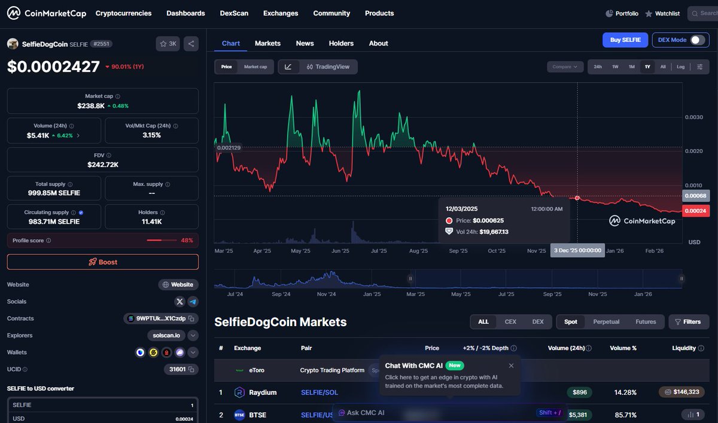Copy the UCID 31601 value
This screenshot has width=718, height=423.
click(x=191, y=370)
